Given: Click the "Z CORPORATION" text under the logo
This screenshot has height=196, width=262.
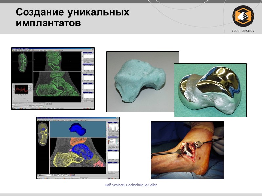Looking at the screenshot, I should [243, 31].
